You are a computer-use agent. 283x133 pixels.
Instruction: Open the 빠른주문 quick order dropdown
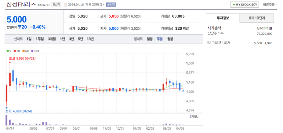(270, 5)
